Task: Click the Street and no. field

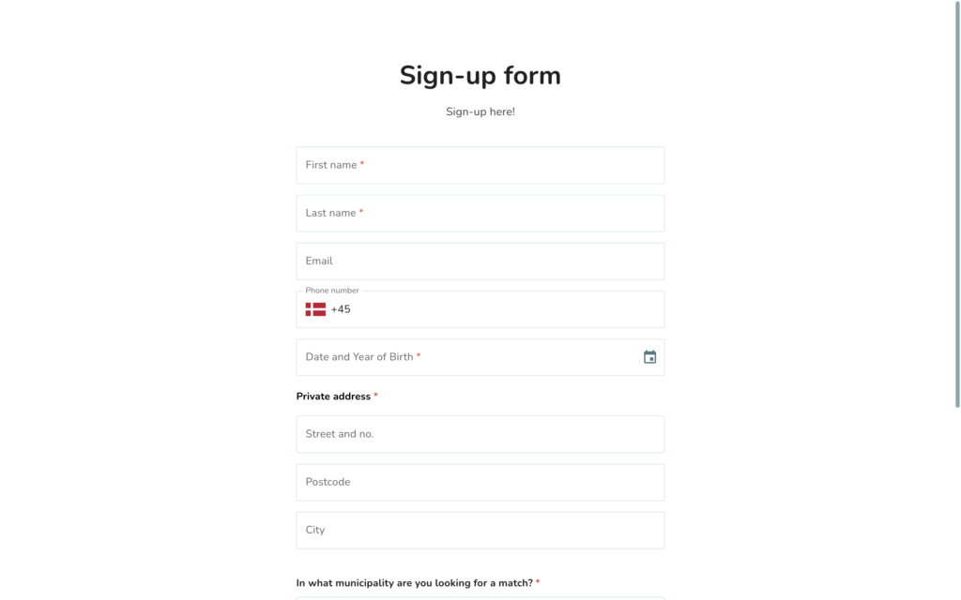Action: pos(480,434)
